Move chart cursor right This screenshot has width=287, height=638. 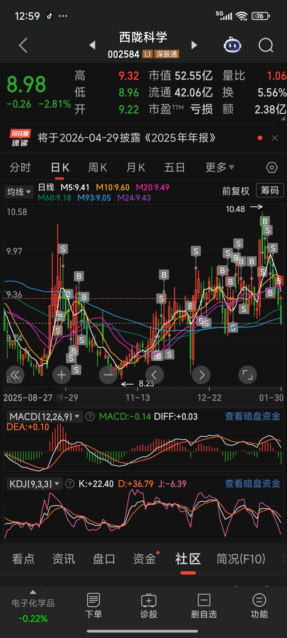201,375
